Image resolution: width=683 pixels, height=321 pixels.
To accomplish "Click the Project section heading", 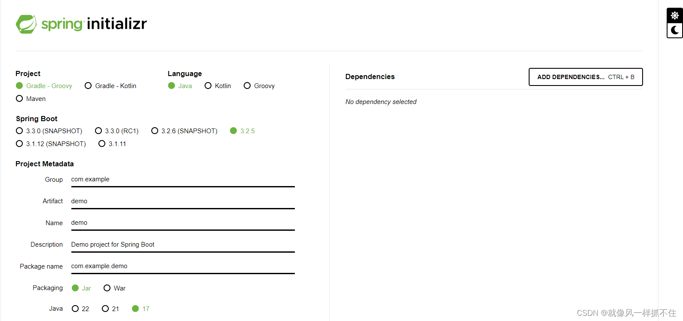I will click(x=28, y=73).
